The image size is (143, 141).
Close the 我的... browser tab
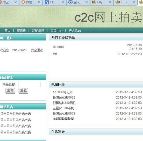pyautogui.click(x=39, y=2)
